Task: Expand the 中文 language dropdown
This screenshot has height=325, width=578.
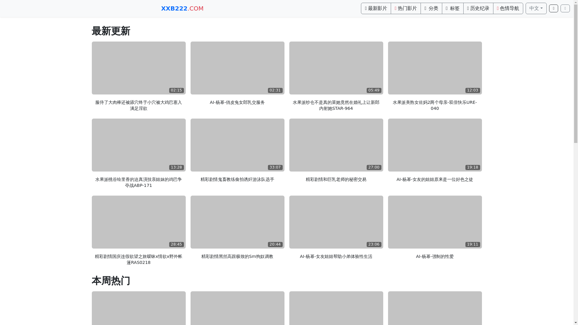Action: coord(536,8)
